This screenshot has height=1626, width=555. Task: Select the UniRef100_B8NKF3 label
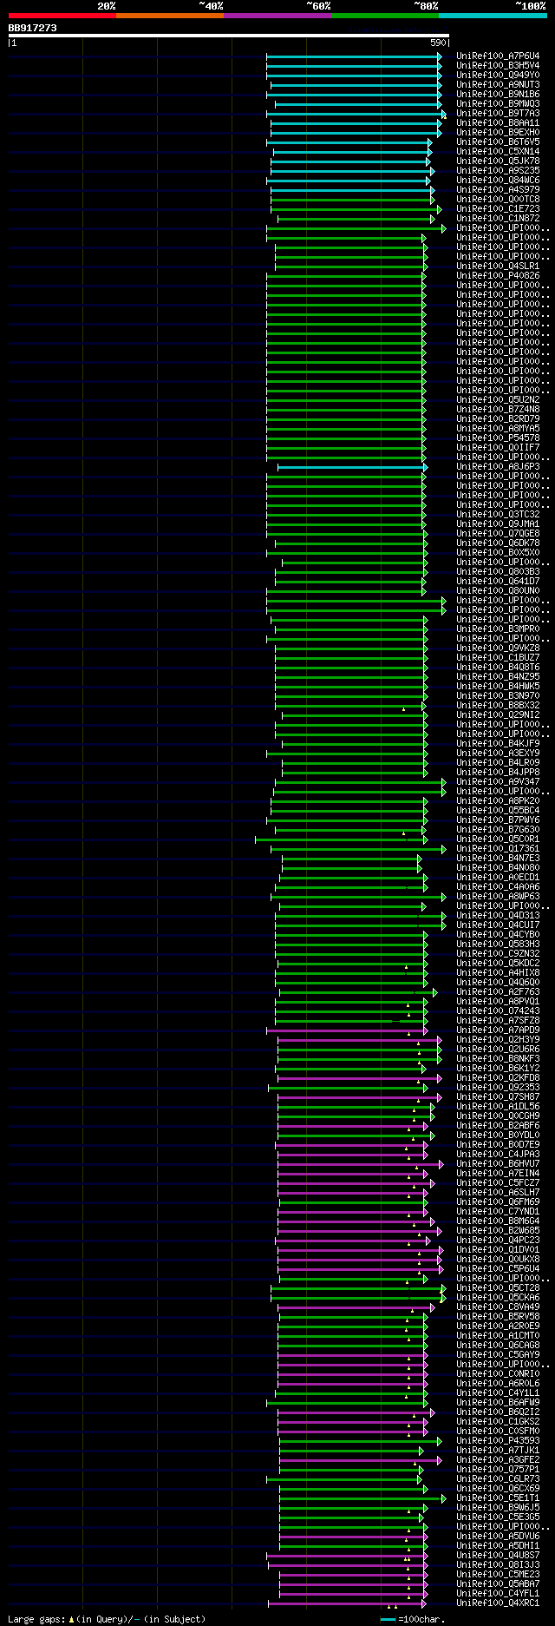point(498,1059)
